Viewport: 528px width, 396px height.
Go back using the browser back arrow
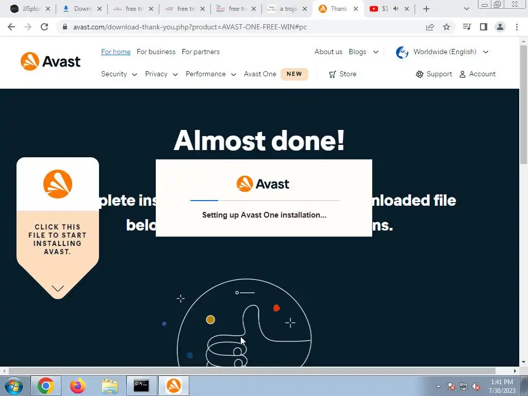[11, 27]
